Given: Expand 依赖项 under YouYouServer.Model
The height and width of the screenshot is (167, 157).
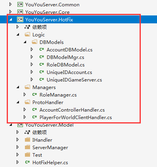Looking at the screenshot, I should (17, 132).
